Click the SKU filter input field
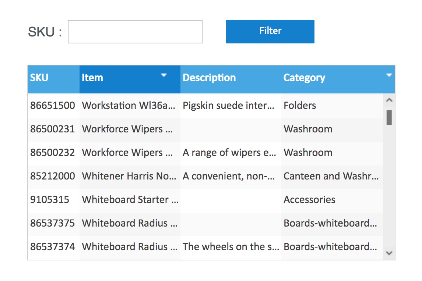This screenshot has height=281, width=422. [135, 32]
